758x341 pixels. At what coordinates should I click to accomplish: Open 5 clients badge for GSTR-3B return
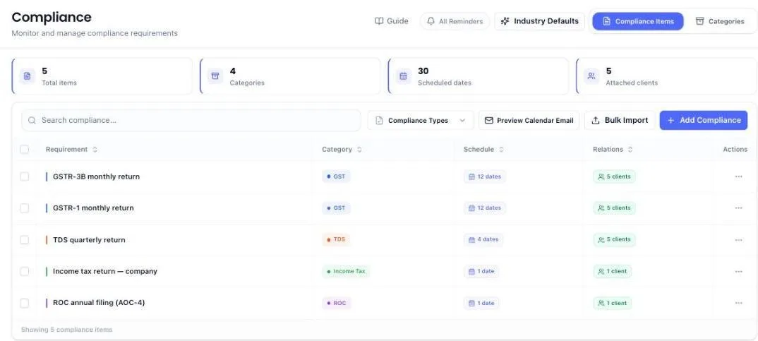[x=614, y=177]
